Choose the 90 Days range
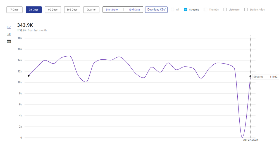This screenshot has width=279, height=145. 53,9
